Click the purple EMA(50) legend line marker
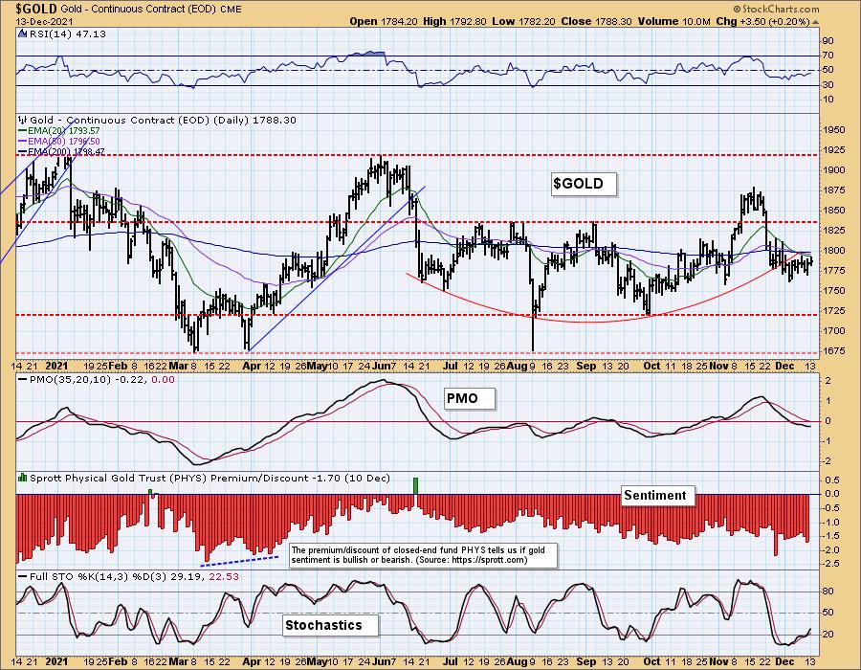 click(23, 142)
